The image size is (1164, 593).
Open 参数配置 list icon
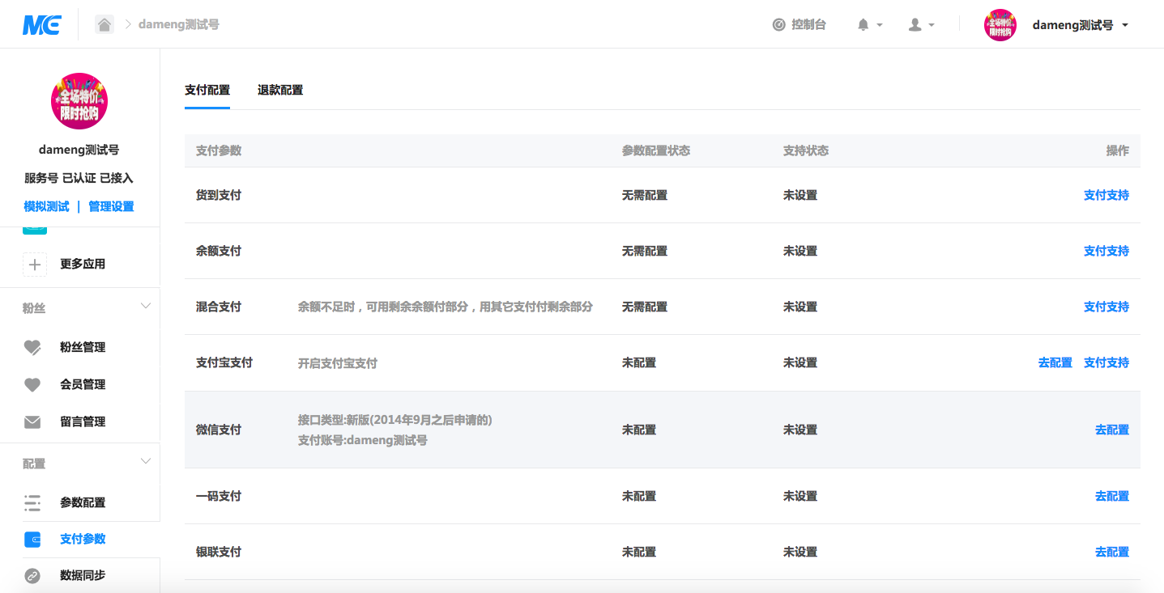click(x=32, y=503)
